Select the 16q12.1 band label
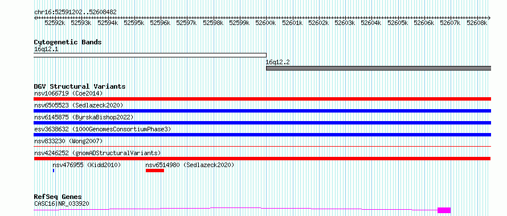Screen dimensions: 507x216 pos(46,49)
